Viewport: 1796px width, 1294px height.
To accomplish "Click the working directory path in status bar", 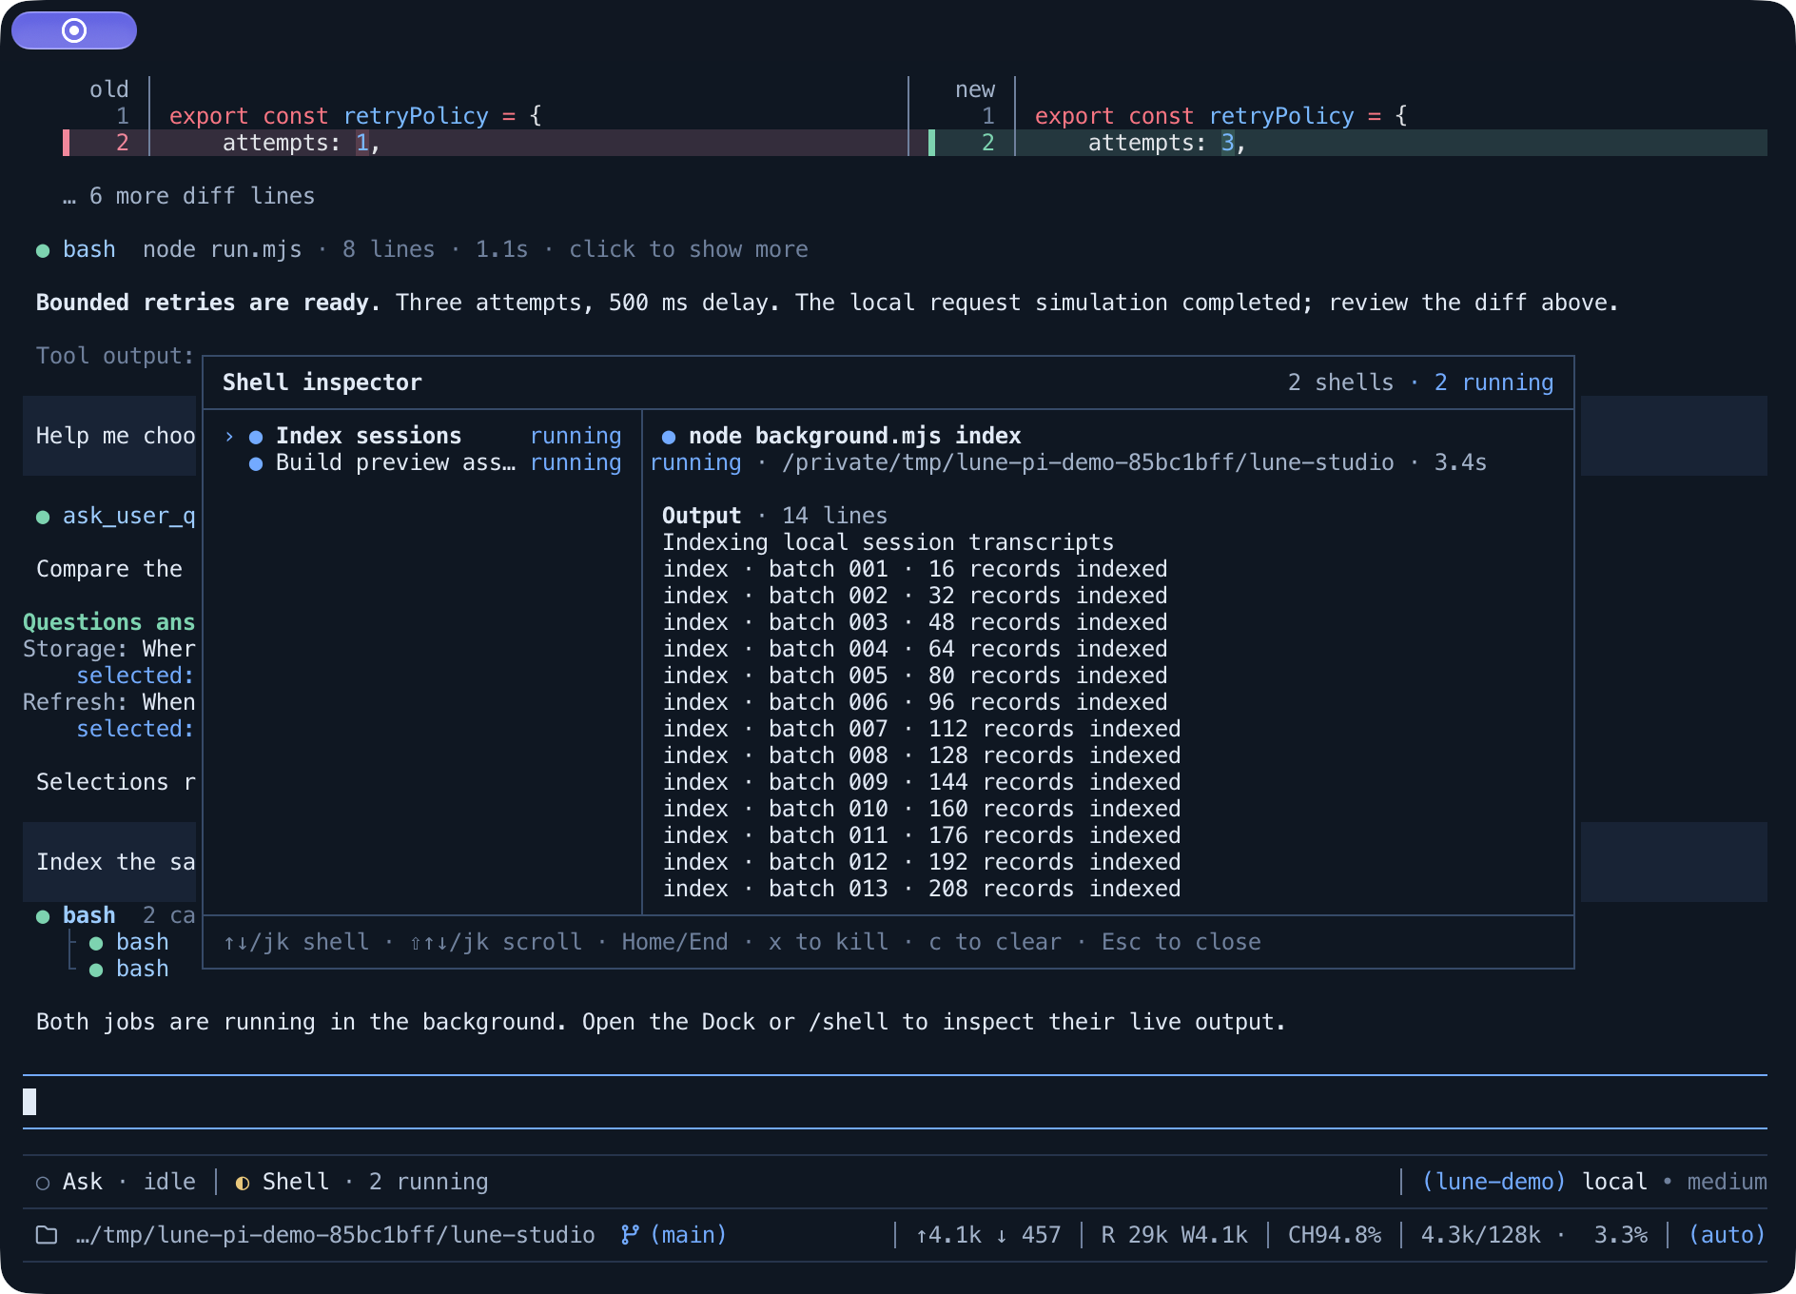I will click(335, 1235).
